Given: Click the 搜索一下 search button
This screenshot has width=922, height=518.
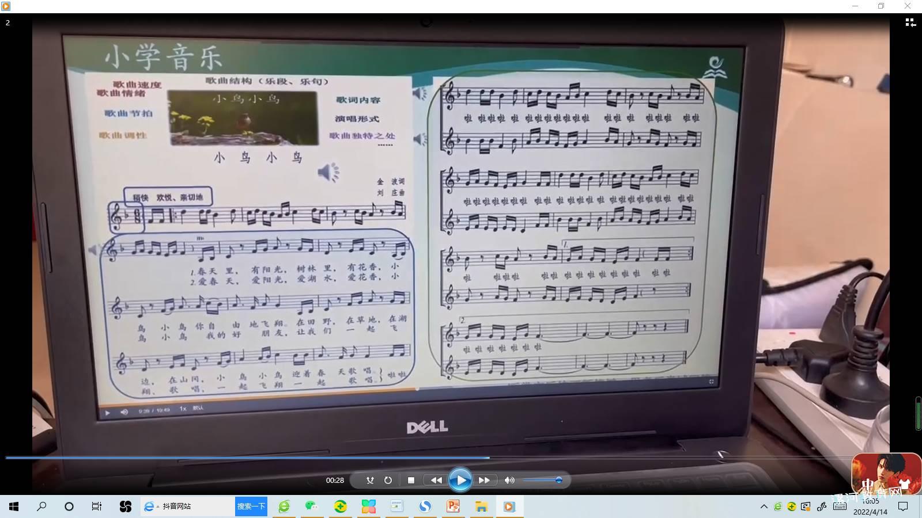Looking at the screenshot, I should coord(251,506).
